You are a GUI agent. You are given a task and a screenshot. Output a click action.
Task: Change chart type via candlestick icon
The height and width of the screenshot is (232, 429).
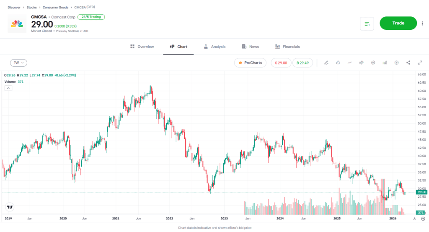pos(361,63)
